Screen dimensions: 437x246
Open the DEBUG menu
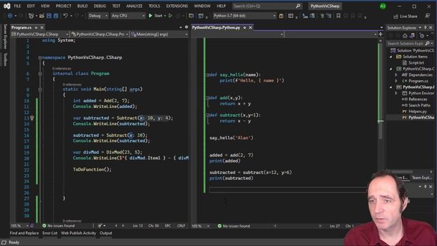100,6
